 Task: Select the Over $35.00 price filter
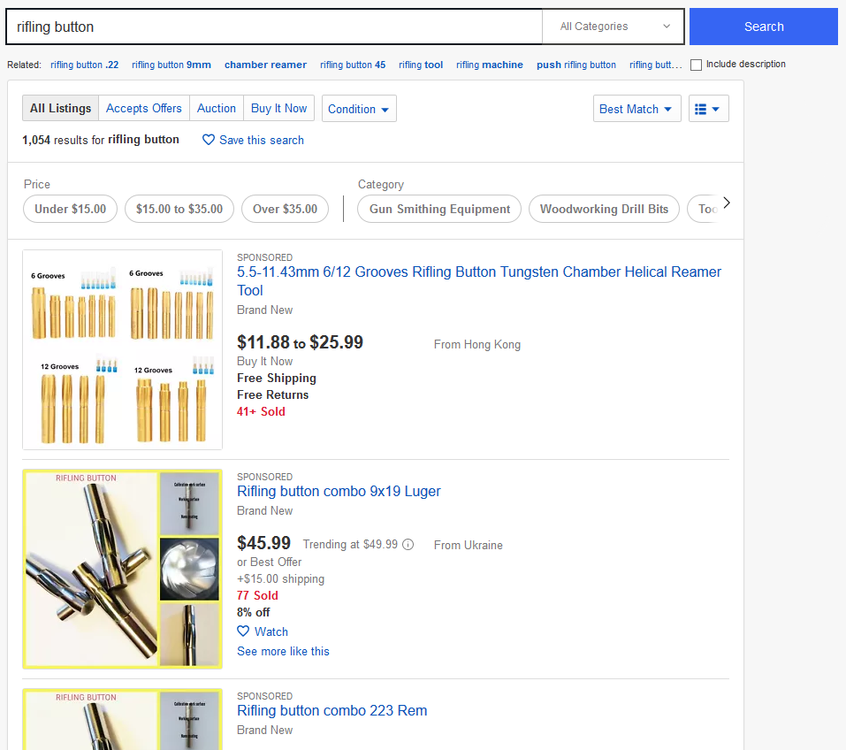coord(285,209)
